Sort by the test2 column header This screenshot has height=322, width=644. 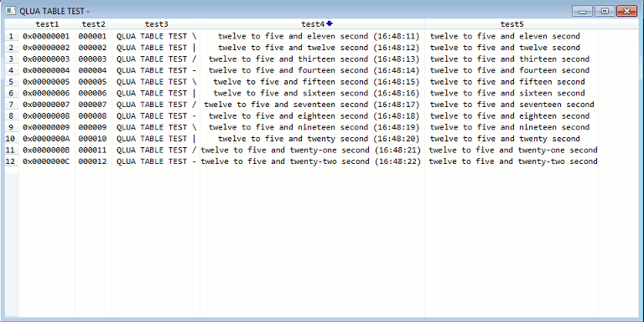94,24
